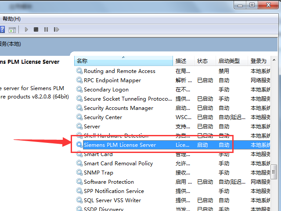Sort by the 状态 column header
The image size is (281, 211).
coord(205,61)
